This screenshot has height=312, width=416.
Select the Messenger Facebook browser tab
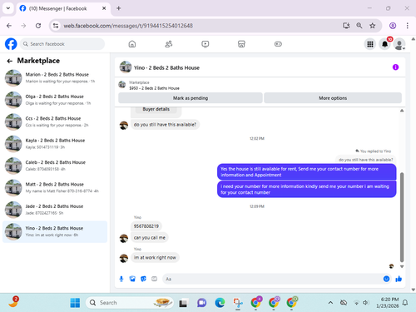coord(63,8)
